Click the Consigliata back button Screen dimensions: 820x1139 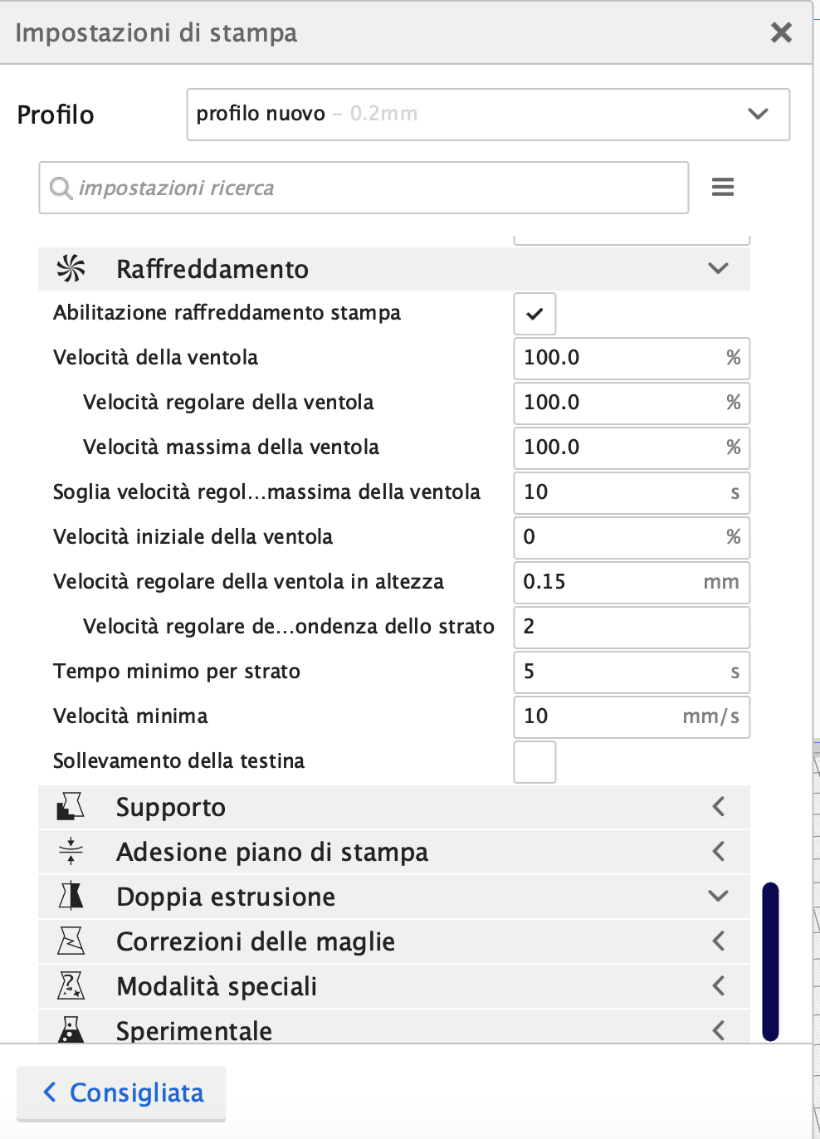tap(121, 1093)
